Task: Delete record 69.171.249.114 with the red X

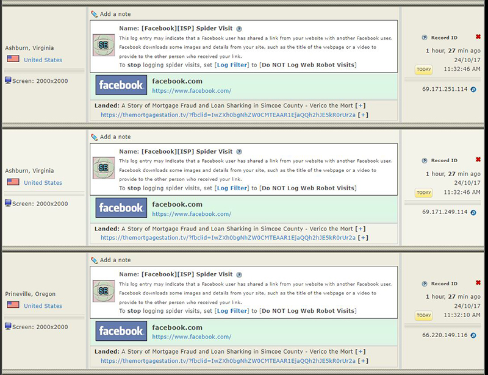Action: tap(478, 160)
